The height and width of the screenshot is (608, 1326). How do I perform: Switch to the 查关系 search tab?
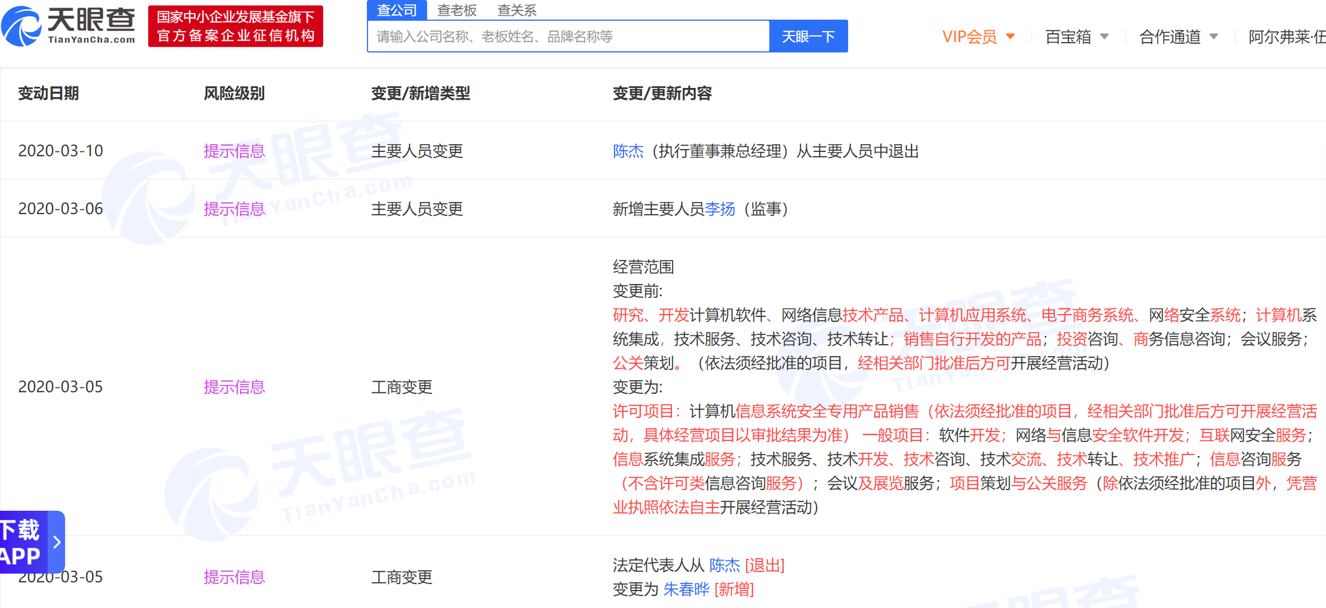pyautogui.click(x=517, y=10)
